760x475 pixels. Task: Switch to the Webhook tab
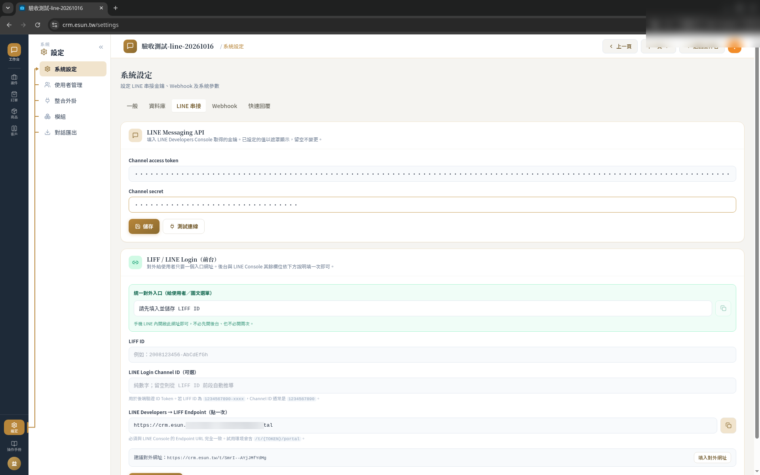[x=224, y=106]
